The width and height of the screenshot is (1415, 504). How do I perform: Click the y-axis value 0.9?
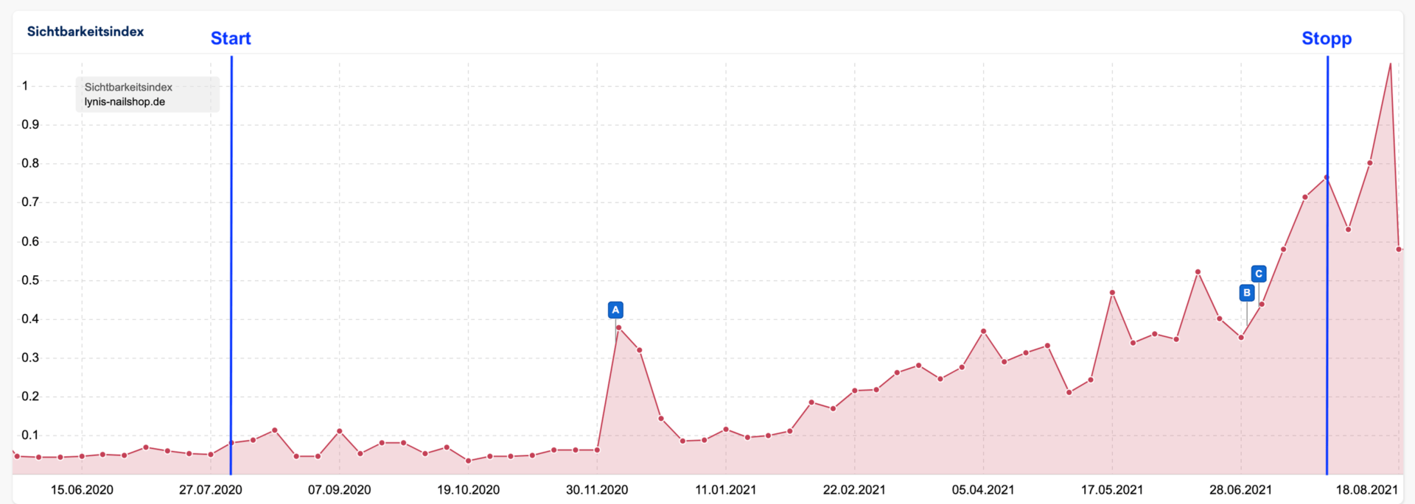pyautogui.click(x=30, y=124)
